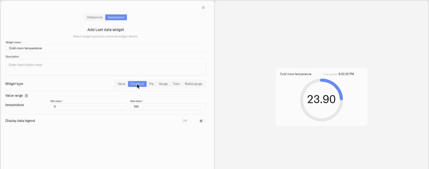This screenshot has width=429, height=169.
Task: Click the temperature row label
Action: pyautogui.click(x=15, y=105)
